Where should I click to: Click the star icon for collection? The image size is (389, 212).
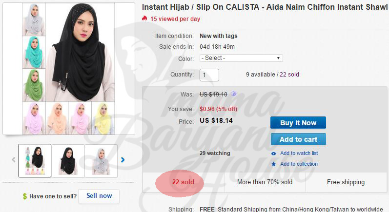pos(274,164)
